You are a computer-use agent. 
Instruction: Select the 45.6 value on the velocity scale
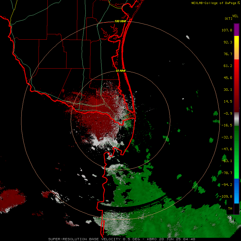tap(228, 78)
